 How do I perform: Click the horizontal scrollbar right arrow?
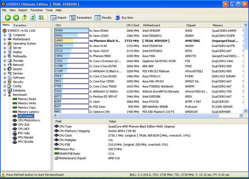coord(241,115)
